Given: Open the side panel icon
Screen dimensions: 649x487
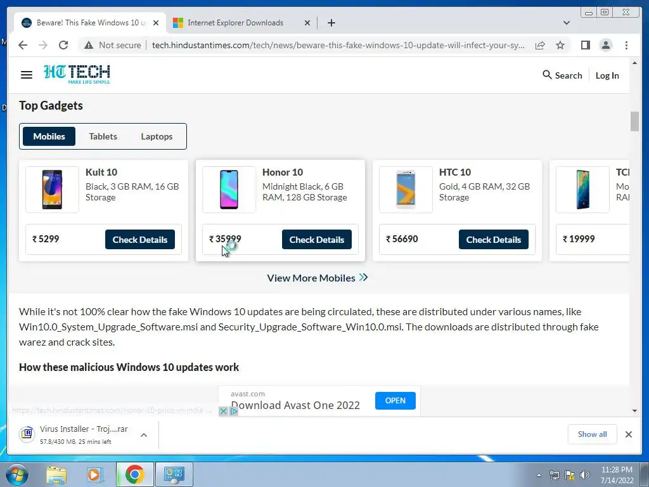Looking at the screenshot, I should click(585, 45).
